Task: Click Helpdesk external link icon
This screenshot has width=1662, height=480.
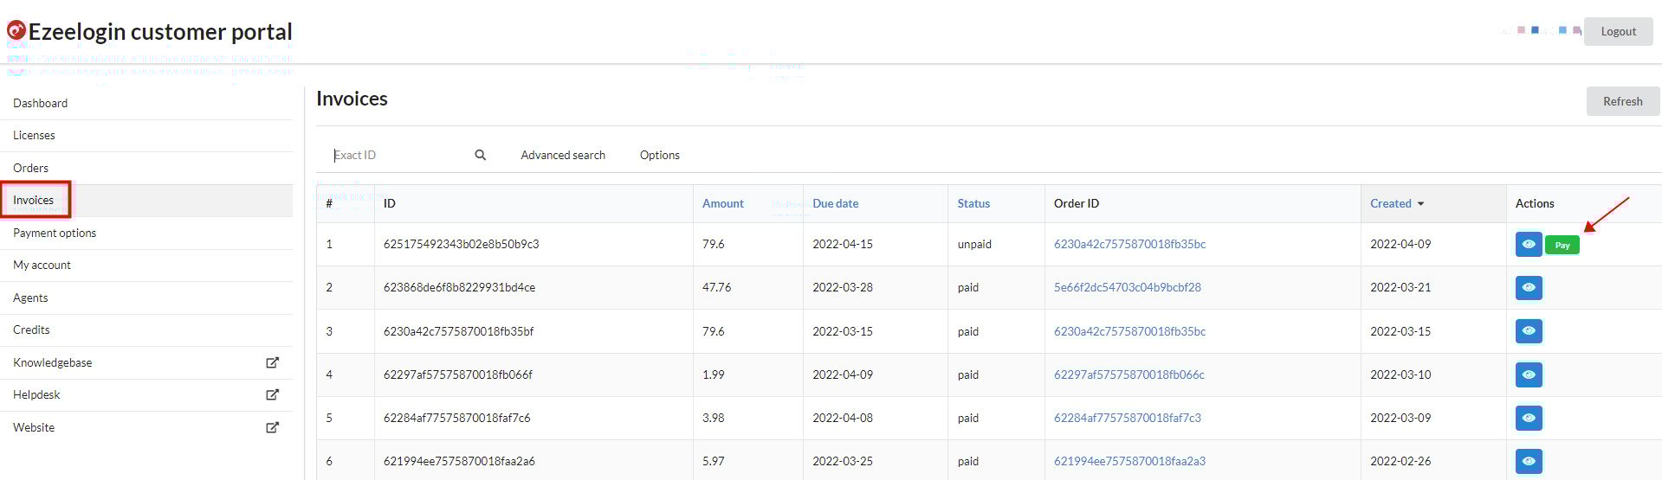Action: pos(272,394)
